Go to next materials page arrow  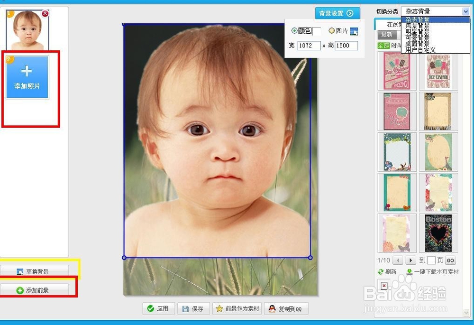point(410,260)
